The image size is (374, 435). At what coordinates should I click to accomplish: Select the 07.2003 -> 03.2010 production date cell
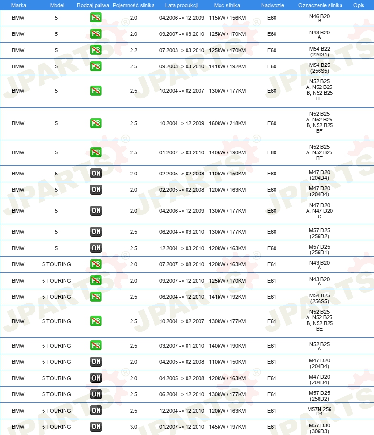point(182,50)
